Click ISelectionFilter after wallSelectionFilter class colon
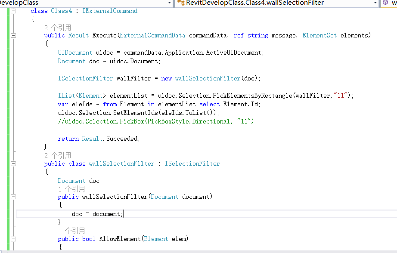Screen dimensions: 397x253 tap(192, 164)
